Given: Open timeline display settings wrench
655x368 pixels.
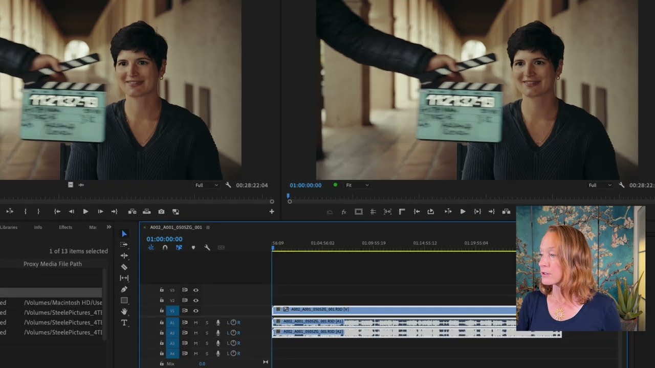Looking at the screenshot, I should pyautogui.click(x=207, y=247).
